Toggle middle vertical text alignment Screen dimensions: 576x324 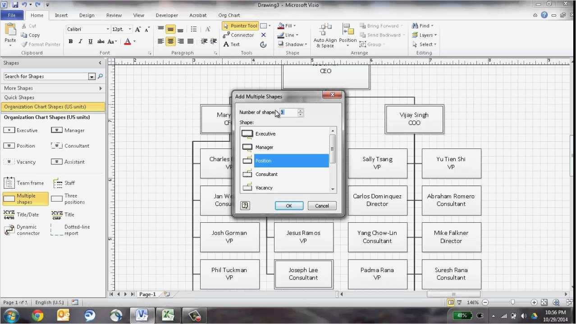click(x=170, y=29)
